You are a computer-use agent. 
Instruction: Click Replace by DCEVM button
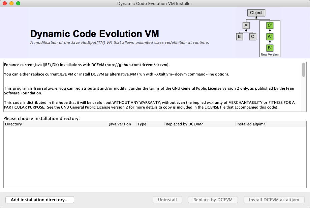click(x=213, y=200)
